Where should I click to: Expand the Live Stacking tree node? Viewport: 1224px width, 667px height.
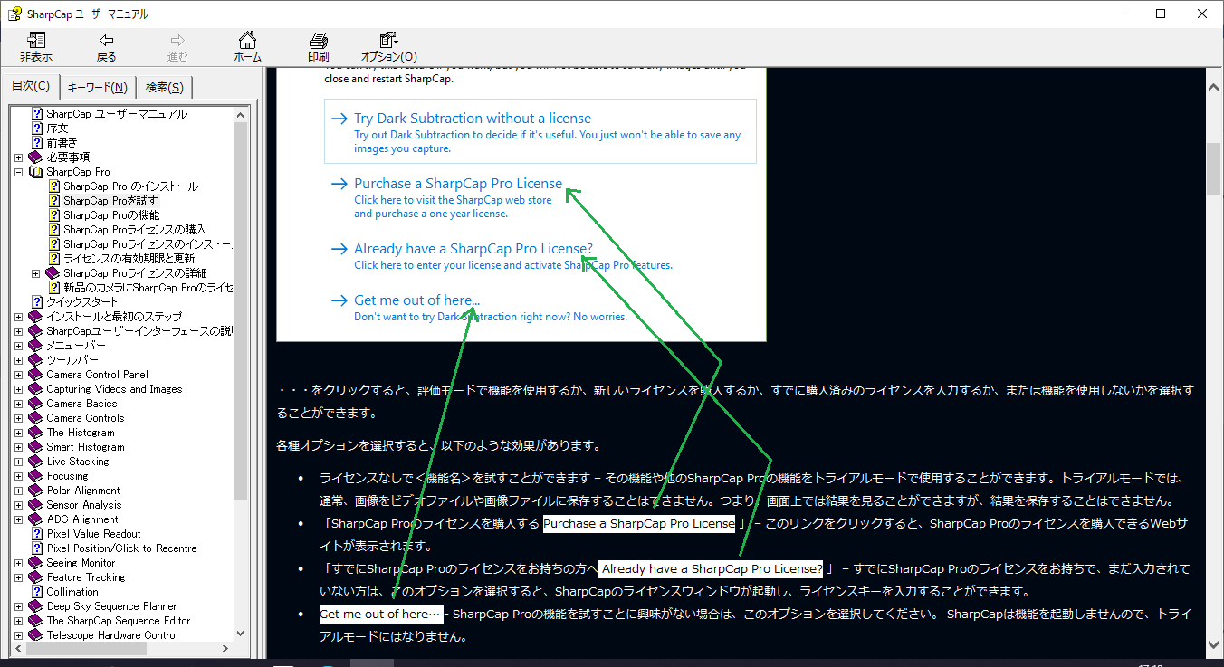pos(19,462)
